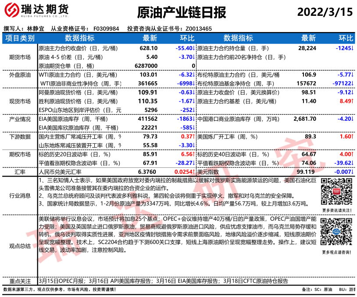
Task: Click the 汇率 category cell
Action: click(20, 172)
